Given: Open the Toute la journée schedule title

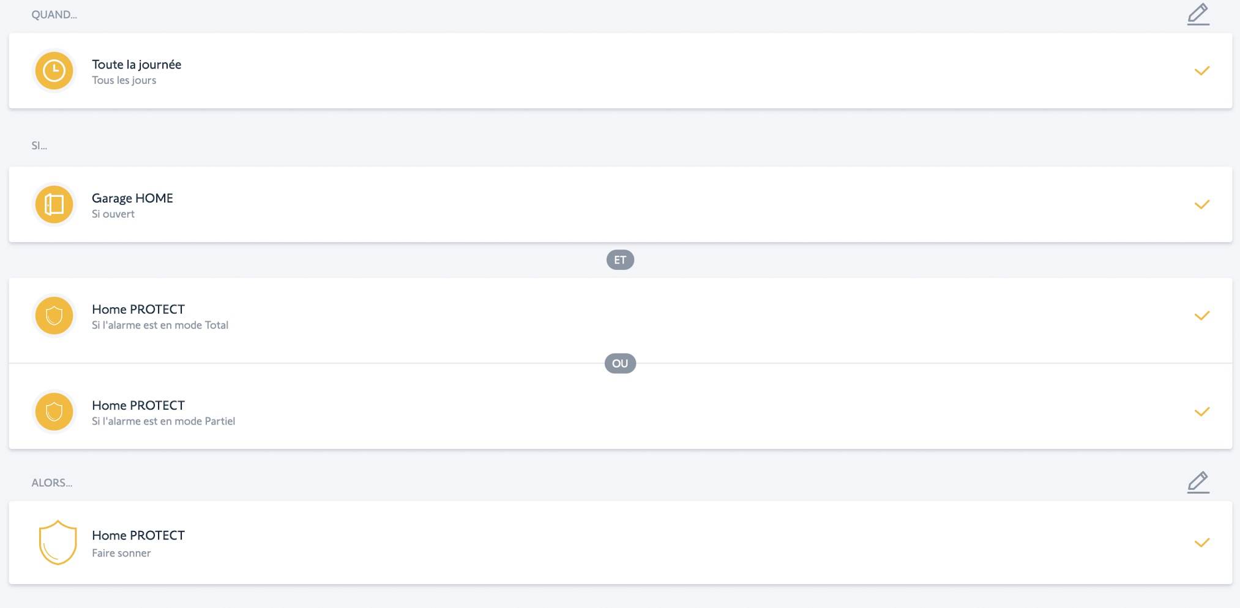Looking at the screenshot, I should pyautogui.click(x=136, y=64).
